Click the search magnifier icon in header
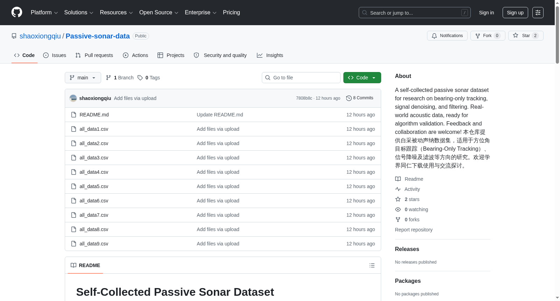The image size is (560, 301). point(365,13)
